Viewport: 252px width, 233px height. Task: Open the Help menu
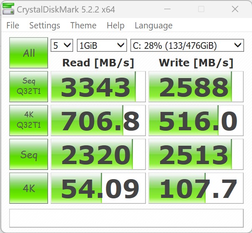tap(116, 25)
